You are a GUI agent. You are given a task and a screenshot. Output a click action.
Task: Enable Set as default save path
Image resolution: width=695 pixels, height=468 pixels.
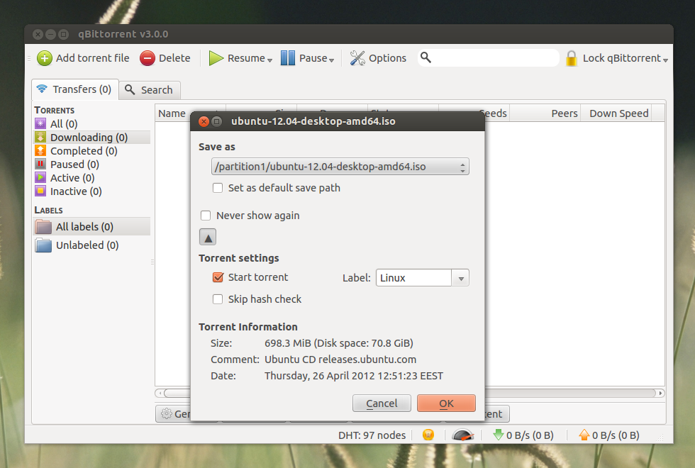click(x=218, y=188)
